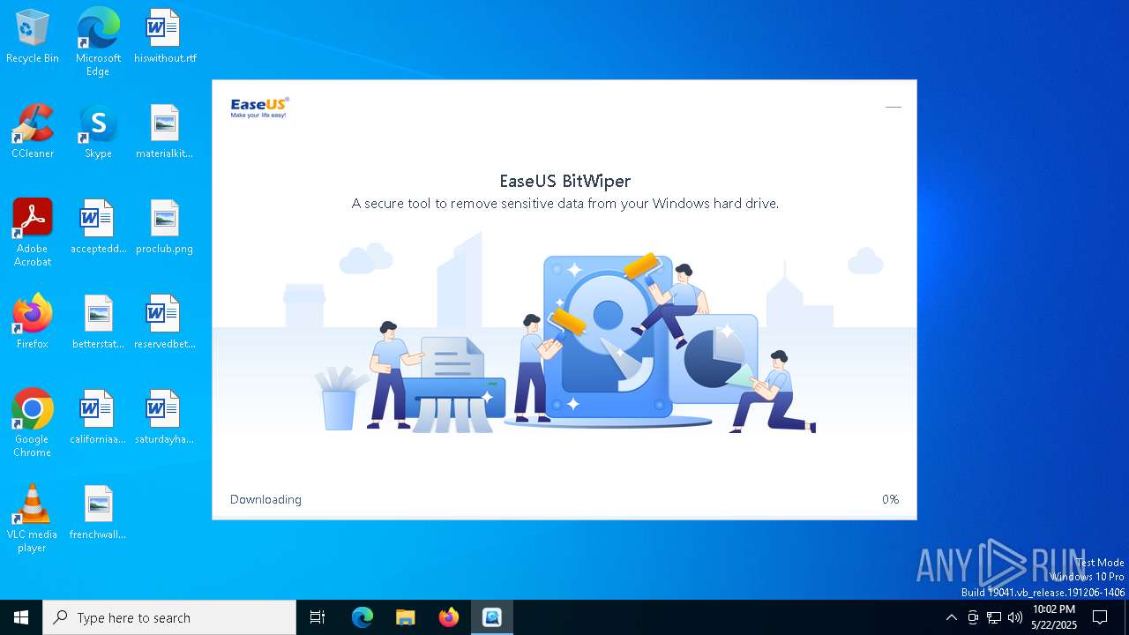Select the CCleaner desktop shortcut
1129x635 pixels.
[x=33, y=131]
